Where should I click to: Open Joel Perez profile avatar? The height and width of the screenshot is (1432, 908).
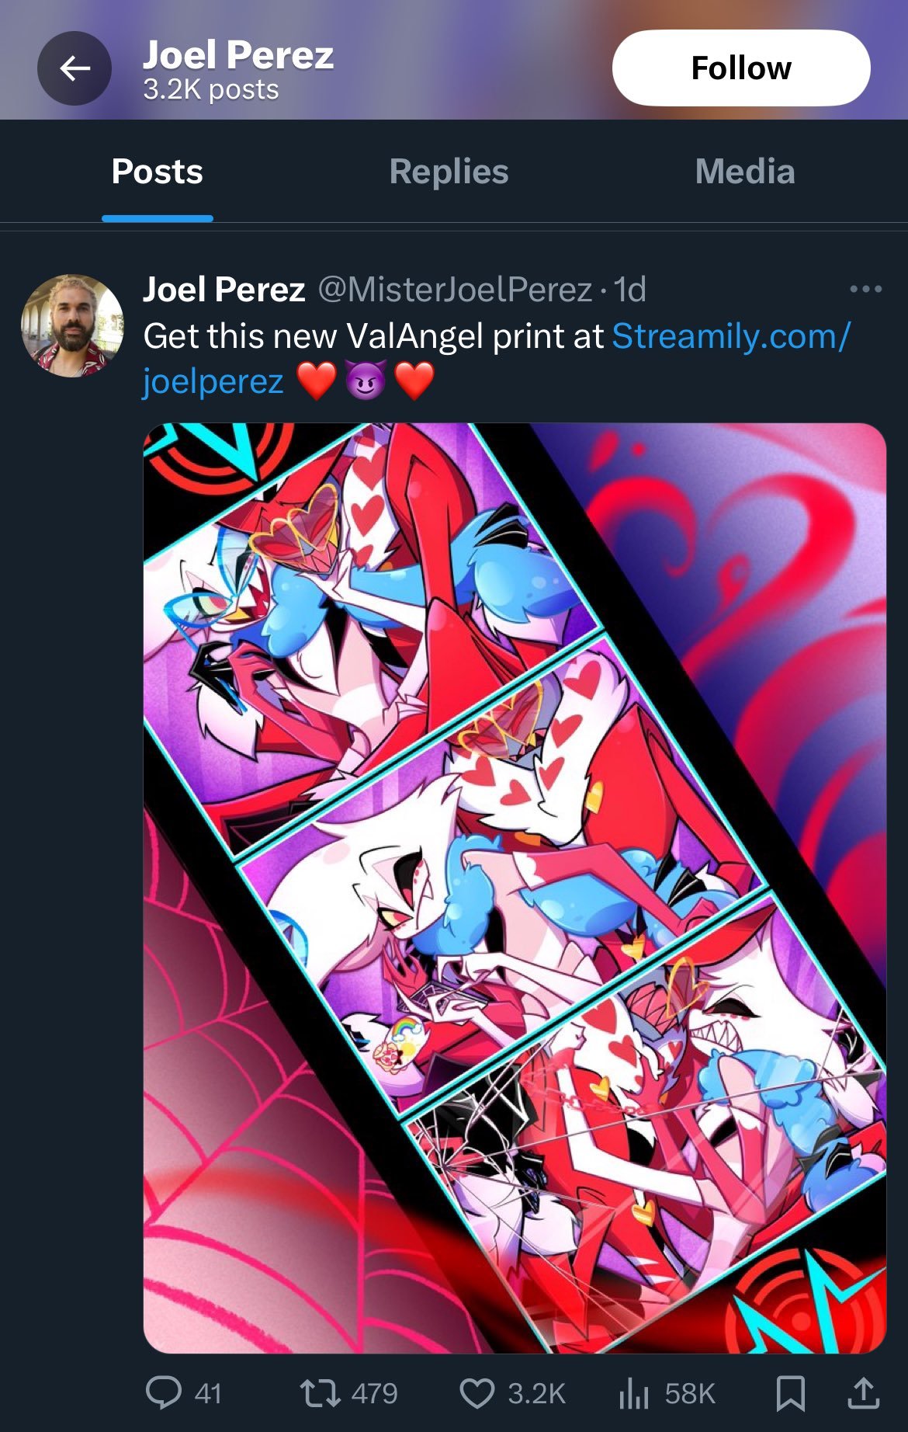[x=72, y=325]
